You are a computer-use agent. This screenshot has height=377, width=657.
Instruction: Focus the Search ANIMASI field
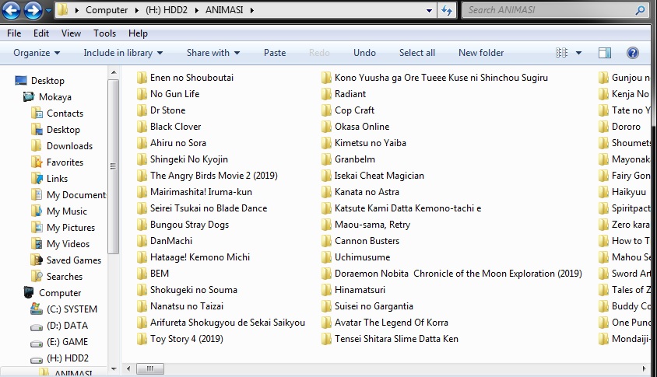tap(554, 10)
